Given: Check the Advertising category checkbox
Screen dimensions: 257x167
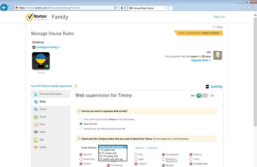Looking at the screenshot, I should click(81, 159).
